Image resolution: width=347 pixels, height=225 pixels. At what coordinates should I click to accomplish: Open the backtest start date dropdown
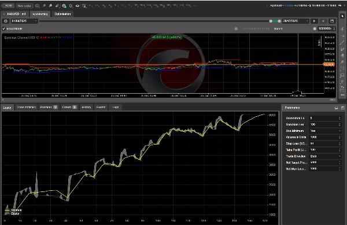click(24, 21)
